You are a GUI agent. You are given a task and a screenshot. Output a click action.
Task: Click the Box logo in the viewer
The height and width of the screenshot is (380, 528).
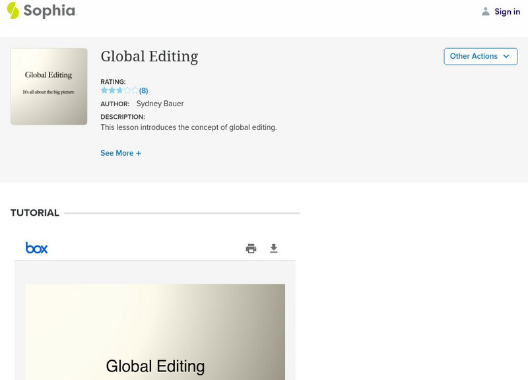(x=36, y=248)
